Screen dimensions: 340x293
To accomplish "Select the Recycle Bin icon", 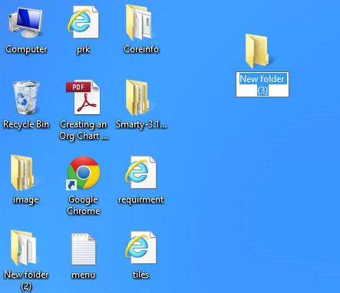I will click(25, 97).
